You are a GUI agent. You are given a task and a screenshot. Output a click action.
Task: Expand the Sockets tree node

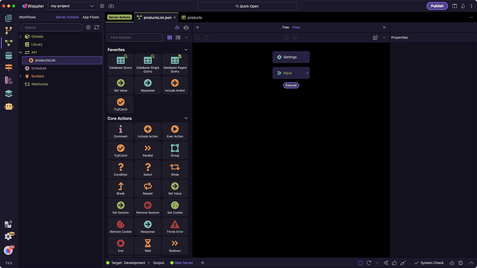[x=21, y=76]
